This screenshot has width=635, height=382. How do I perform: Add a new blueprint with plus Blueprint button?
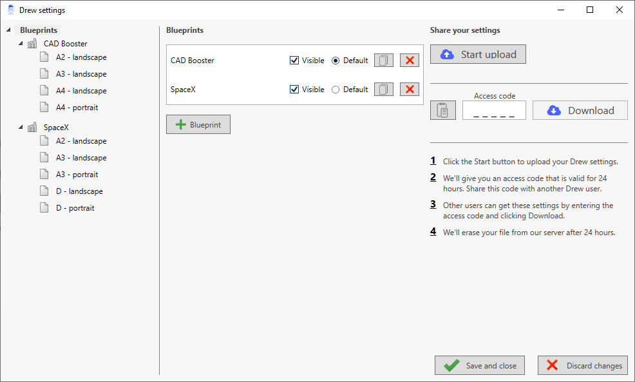pyautogui.click(x=198, y=125)
